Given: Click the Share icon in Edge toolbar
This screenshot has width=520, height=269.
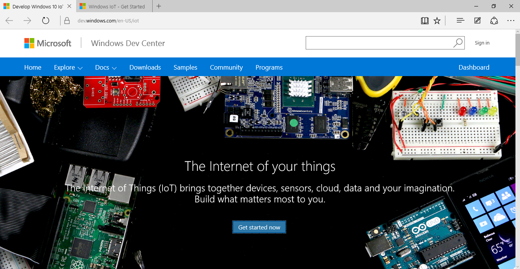Looking at the screenshot, I should [x=494, y=21].
